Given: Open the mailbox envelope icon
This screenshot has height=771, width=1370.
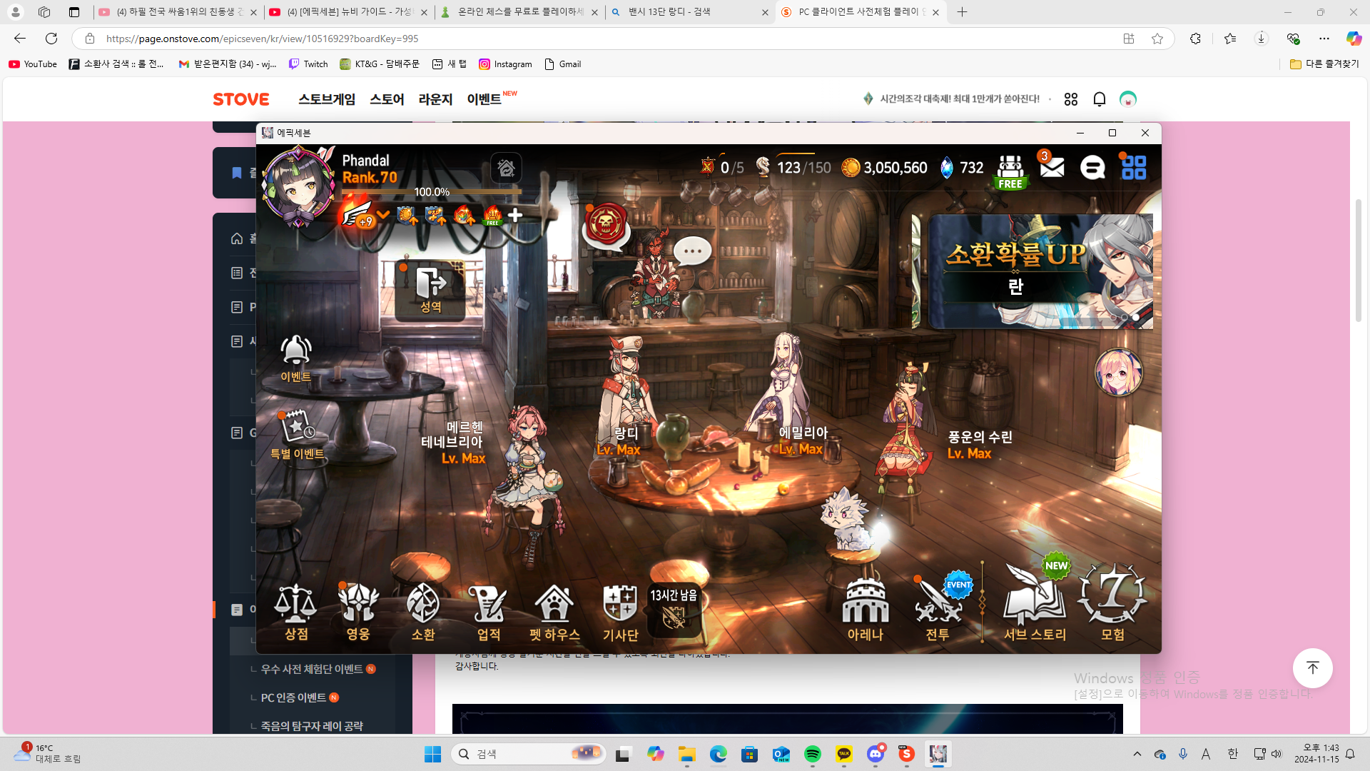Looking at the screenshot, I should [1052, 167].
